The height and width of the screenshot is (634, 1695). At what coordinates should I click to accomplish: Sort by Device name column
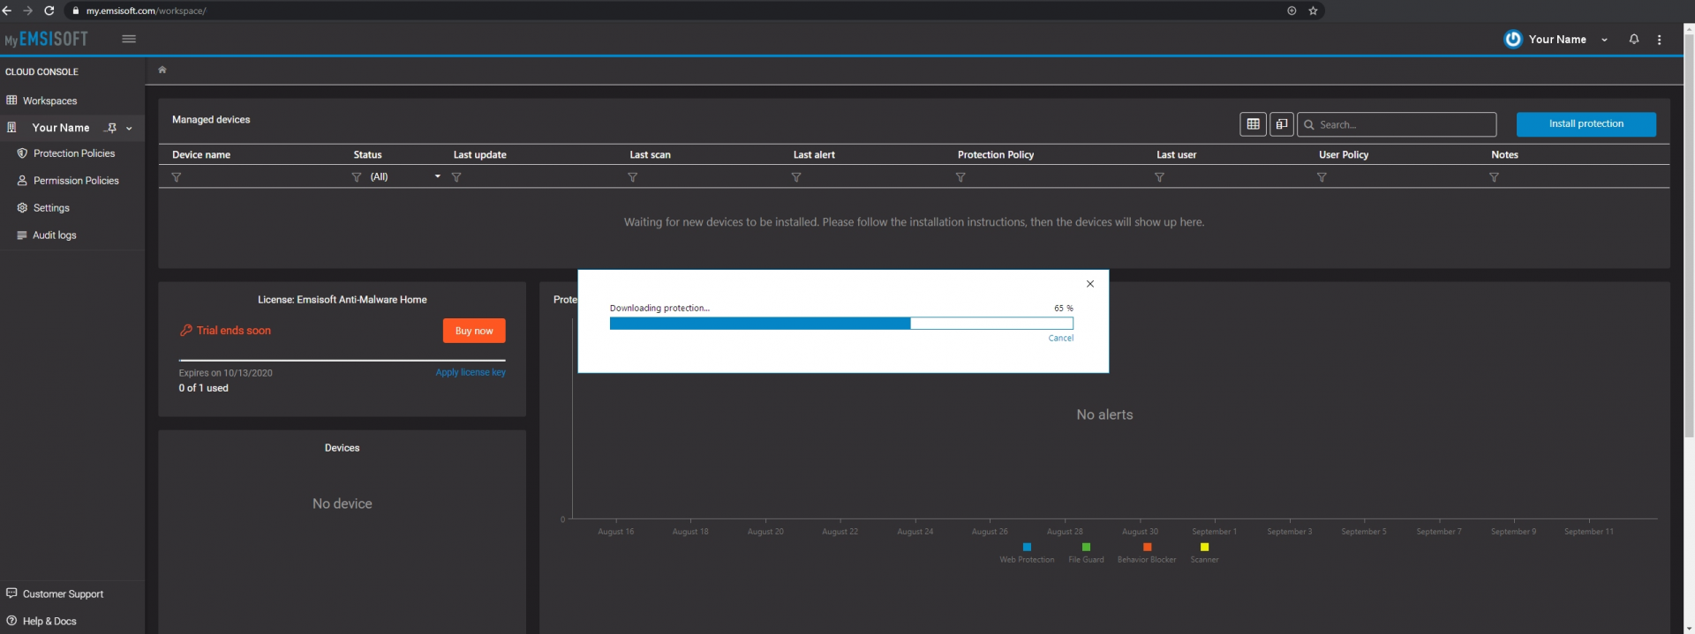click(201, 154)
